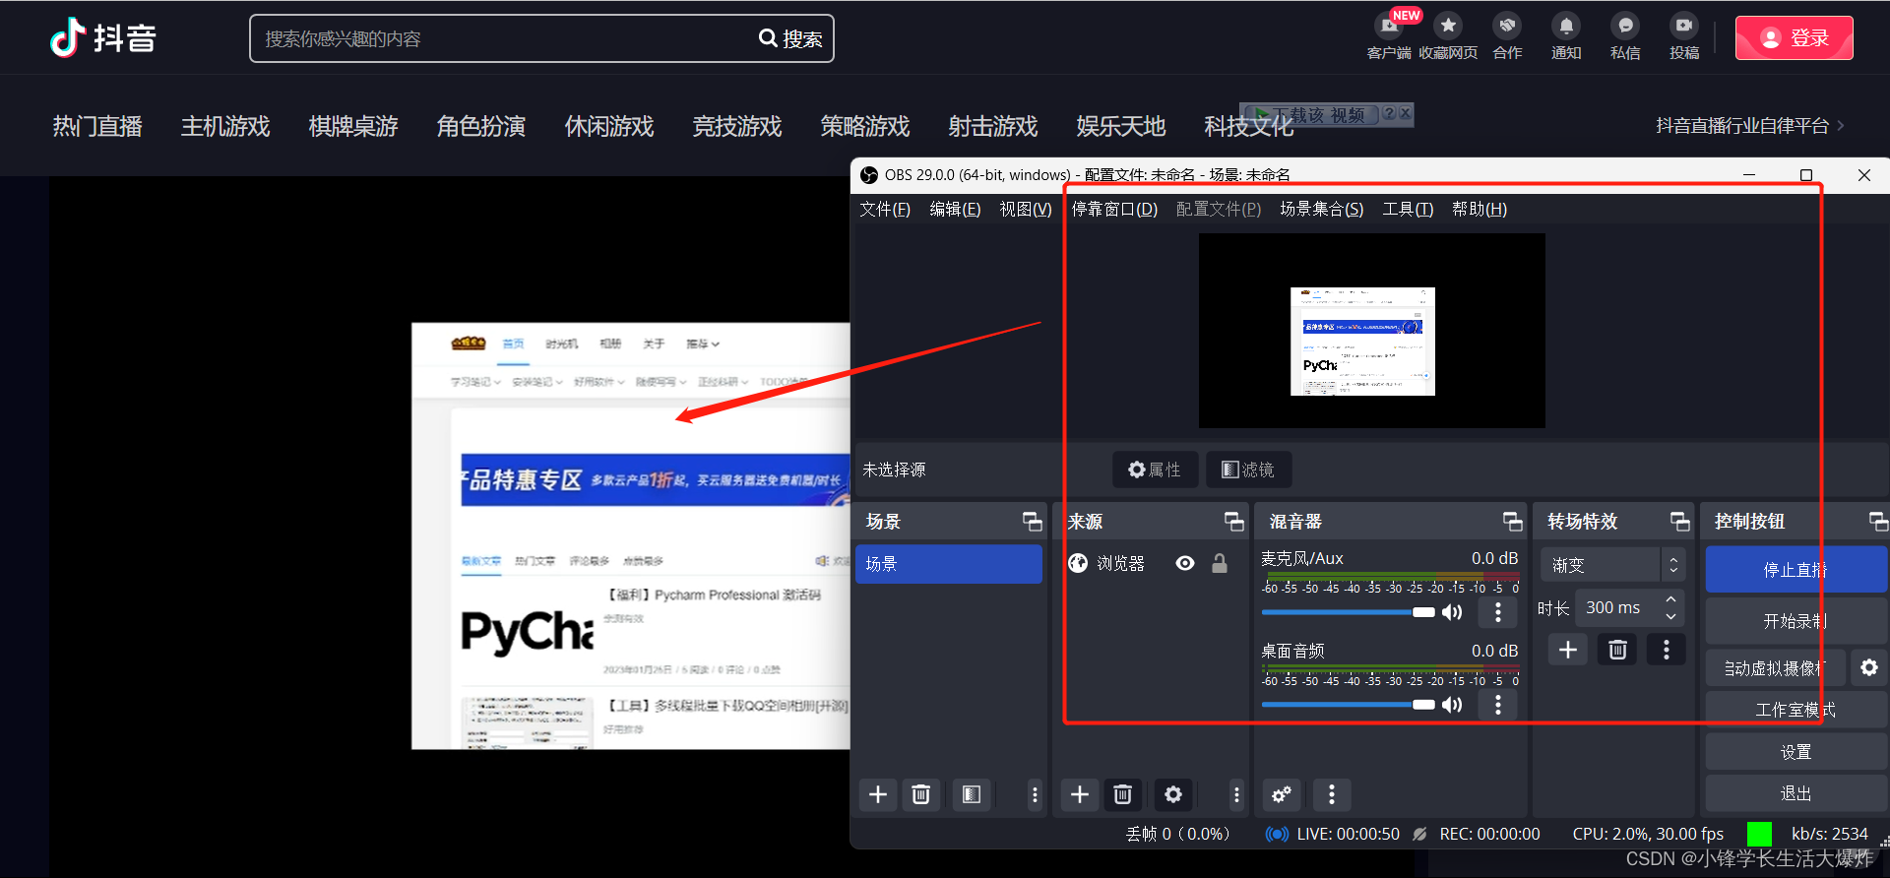1890x878 pixels.
Task: Click the Douyin logo
Action: (x=103, y=38)
